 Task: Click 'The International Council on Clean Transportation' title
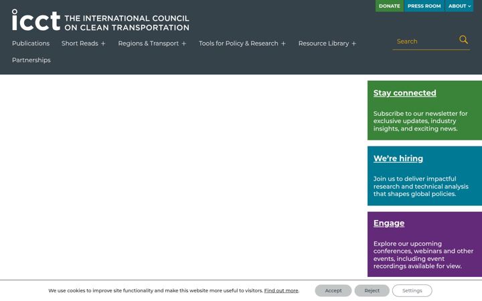pos(127,23)
